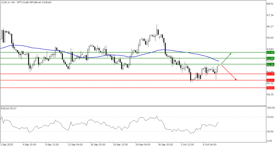This screenshot has width=277, height=147.
Task: Click the 2 Sep 2025 date label
Action: click(x=6, y=145)
